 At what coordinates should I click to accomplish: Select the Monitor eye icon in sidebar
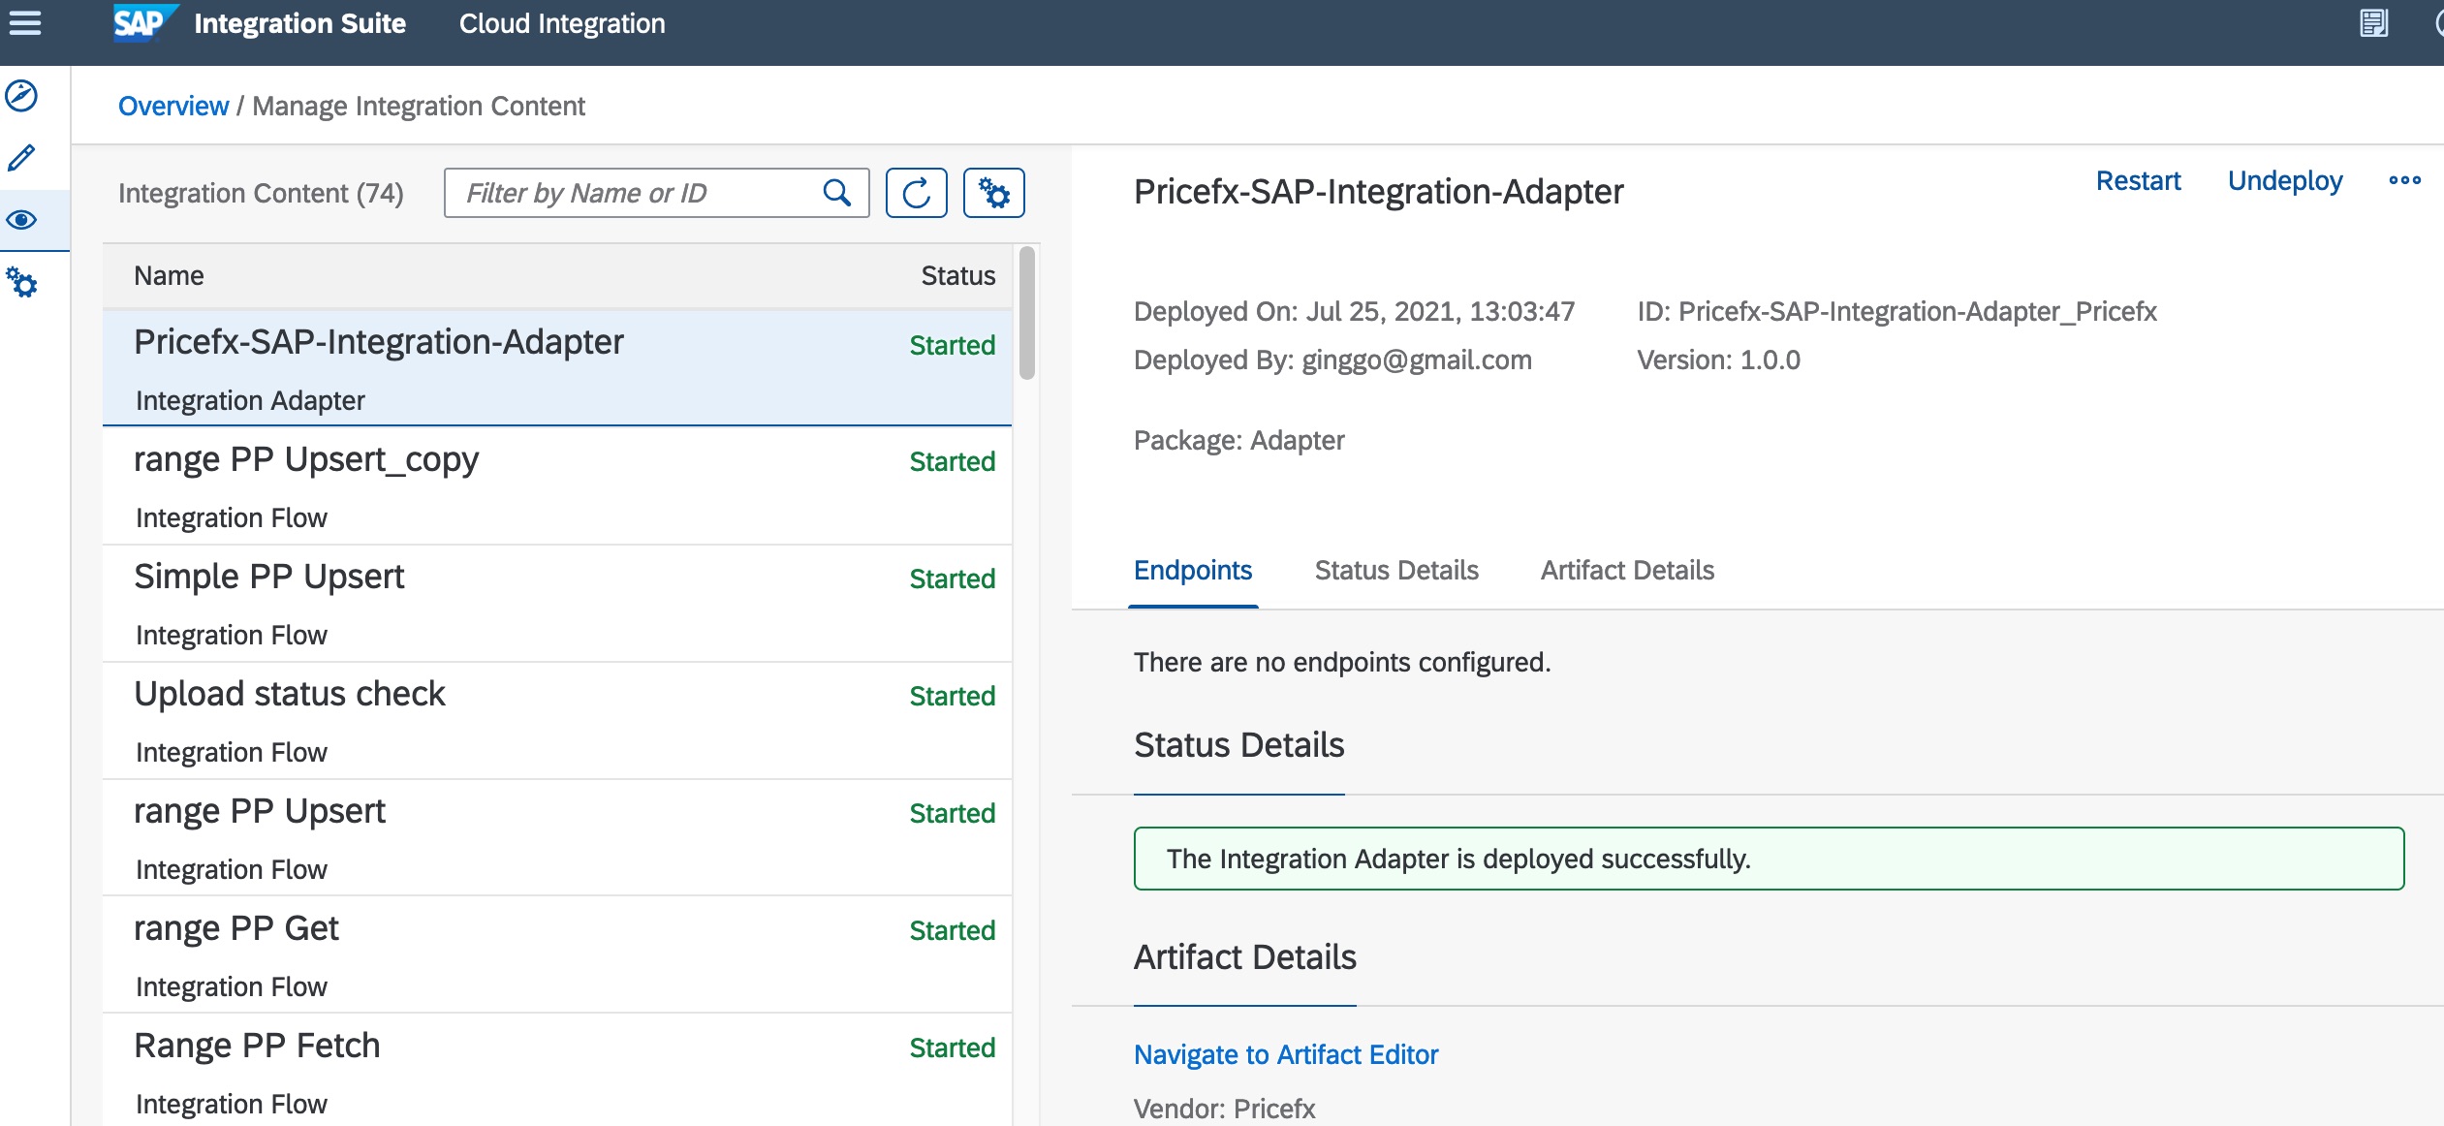[21, 220]
